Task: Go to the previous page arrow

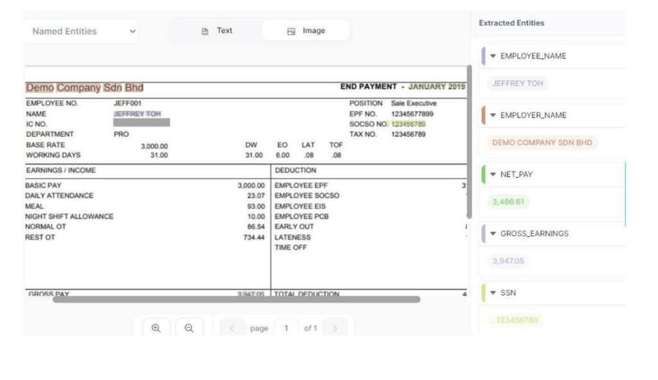Action: pos(232,329)
